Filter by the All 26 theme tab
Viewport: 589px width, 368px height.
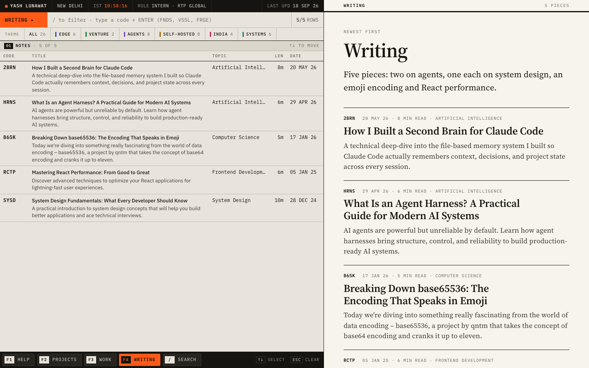pos(38,34)
